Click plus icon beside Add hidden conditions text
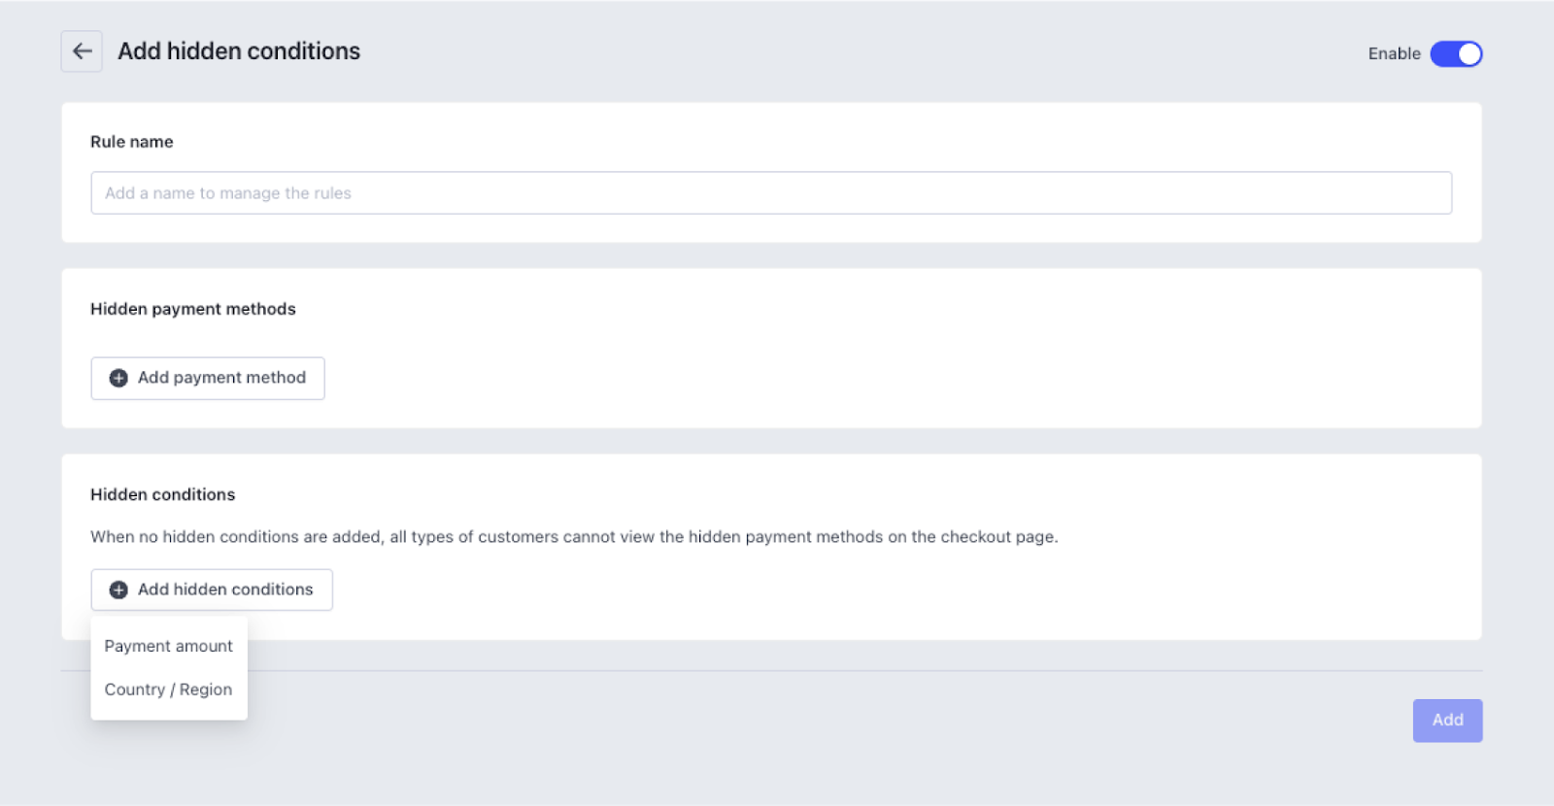 click(118, 589)
